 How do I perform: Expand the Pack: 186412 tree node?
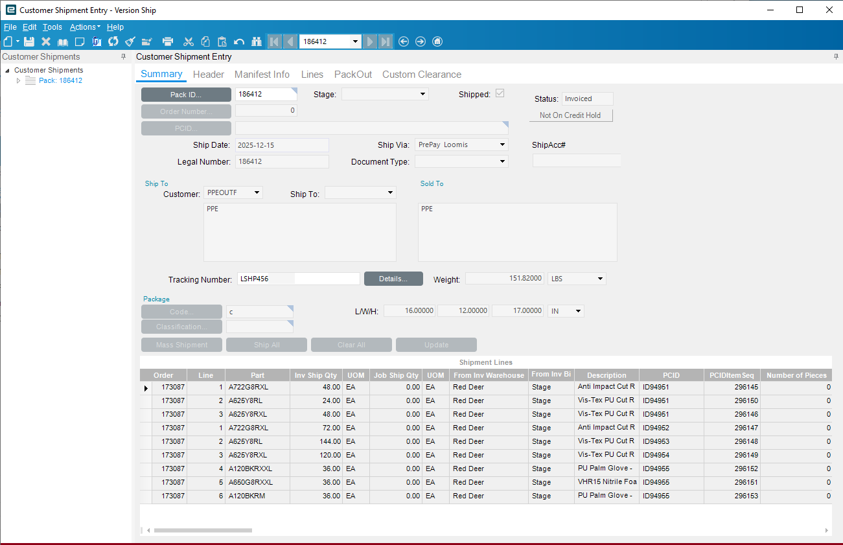click(x=19, y=81)
